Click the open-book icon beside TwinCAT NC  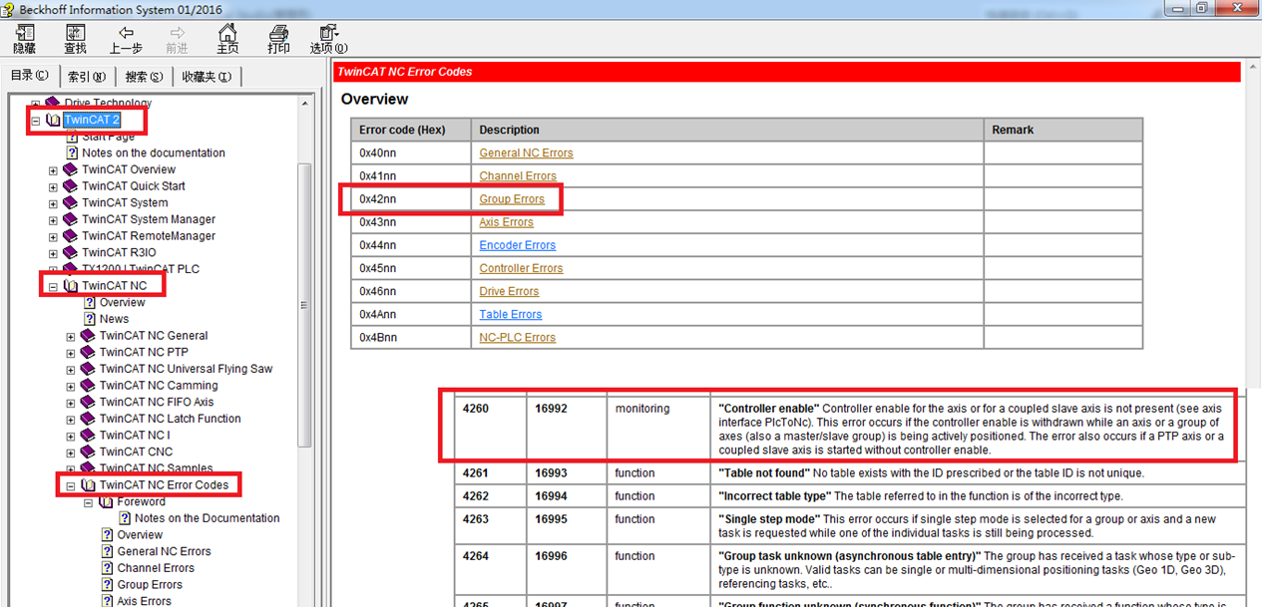click(x=70, y=286)
